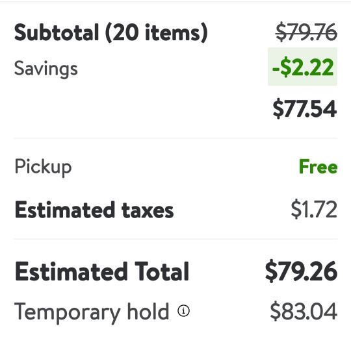The height and width of the screenshot is (337, 351).
Task: Open the Temporary hold info icon
Action: pyautogui.click(x=183, y=310)
